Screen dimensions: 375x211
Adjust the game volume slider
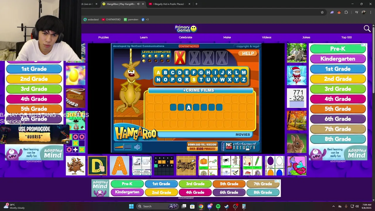coord(123,147)
